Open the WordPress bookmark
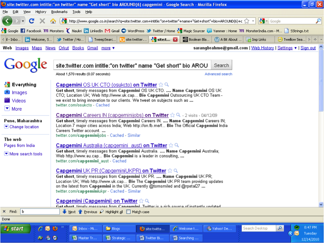Screen dimensions: 324x243 [x=133, y=31]
